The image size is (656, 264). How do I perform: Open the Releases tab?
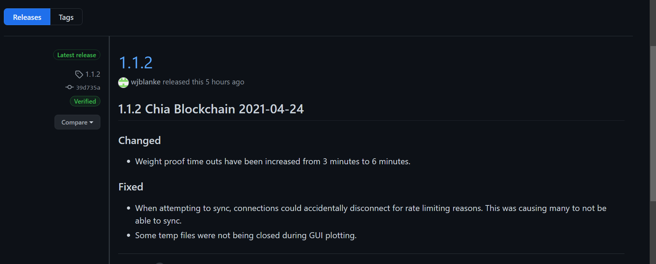[27, 17]
